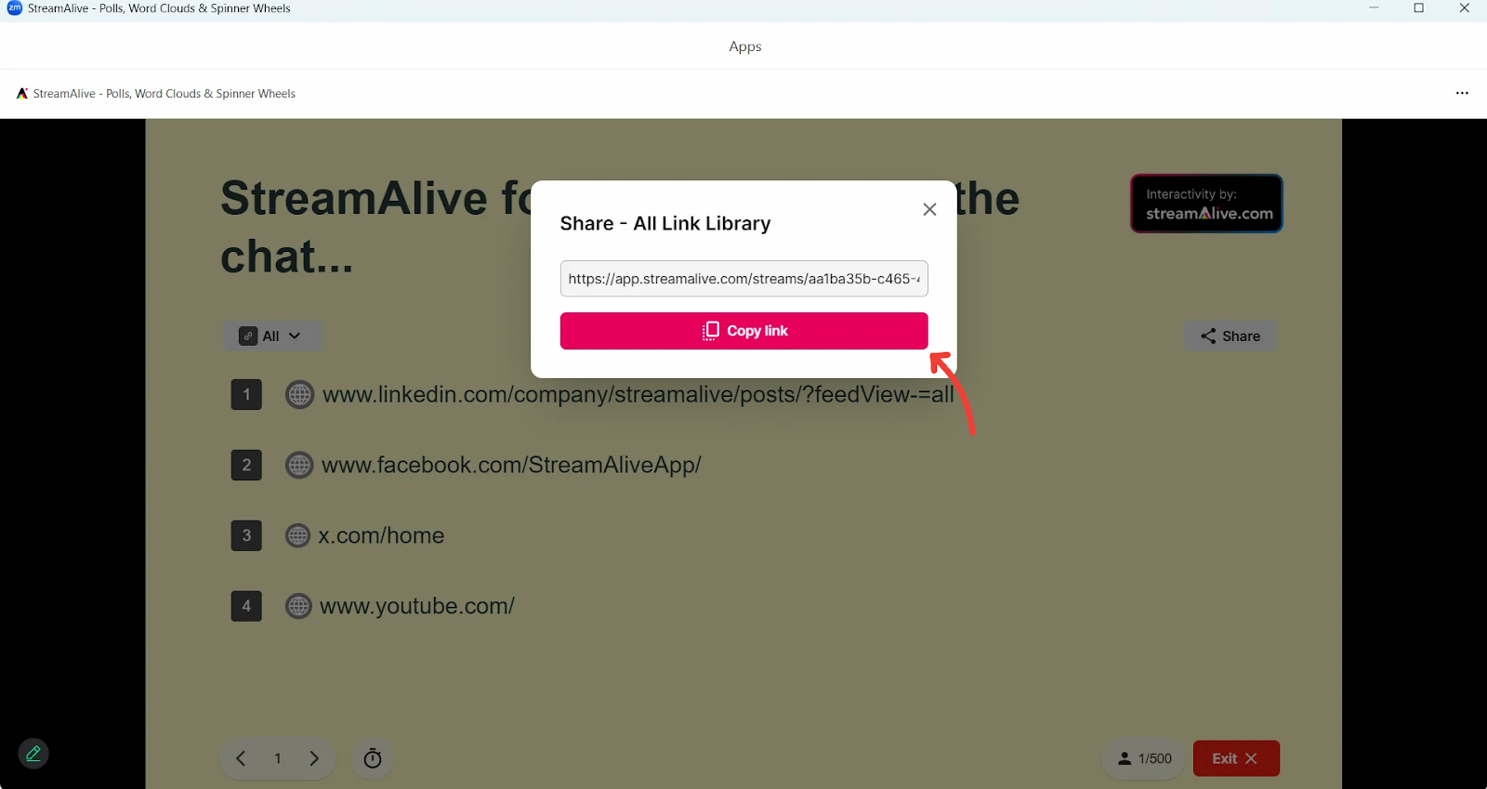Click the Share - All Link Library title

tap(665, 223)
